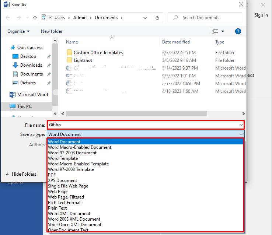This screenshot has height=235, width=272.
Task: Open Desktop in the navigation pane
Action: pyautogui.click(x=28, y=56)
